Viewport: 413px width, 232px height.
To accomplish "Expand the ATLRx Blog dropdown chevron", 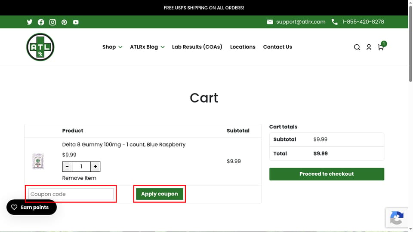I will coord(163,47).
